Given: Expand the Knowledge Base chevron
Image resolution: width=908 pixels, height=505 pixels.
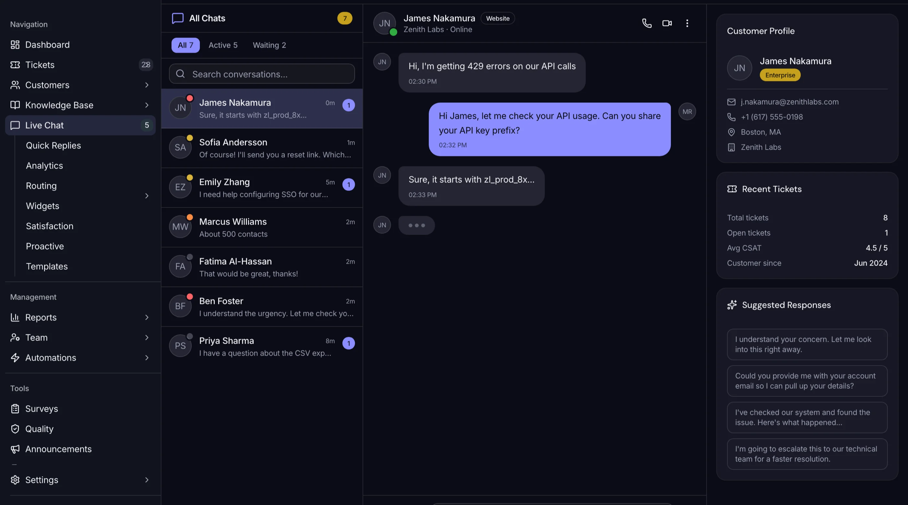Looking at the screenshot, I should pos(147,105).
